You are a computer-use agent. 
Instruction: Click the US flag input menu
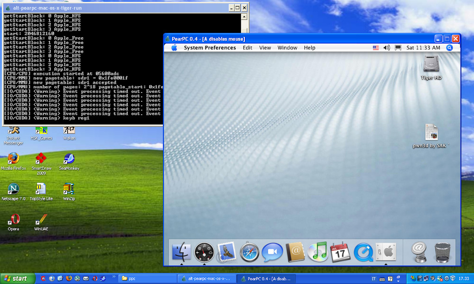tap(376, 48)
